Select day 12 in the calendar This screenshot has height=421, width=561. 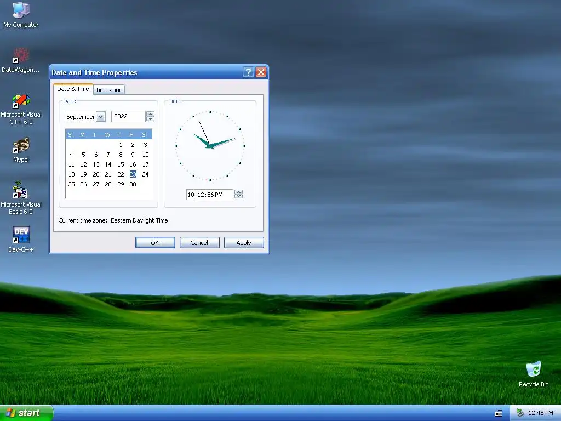coord(83,164)
